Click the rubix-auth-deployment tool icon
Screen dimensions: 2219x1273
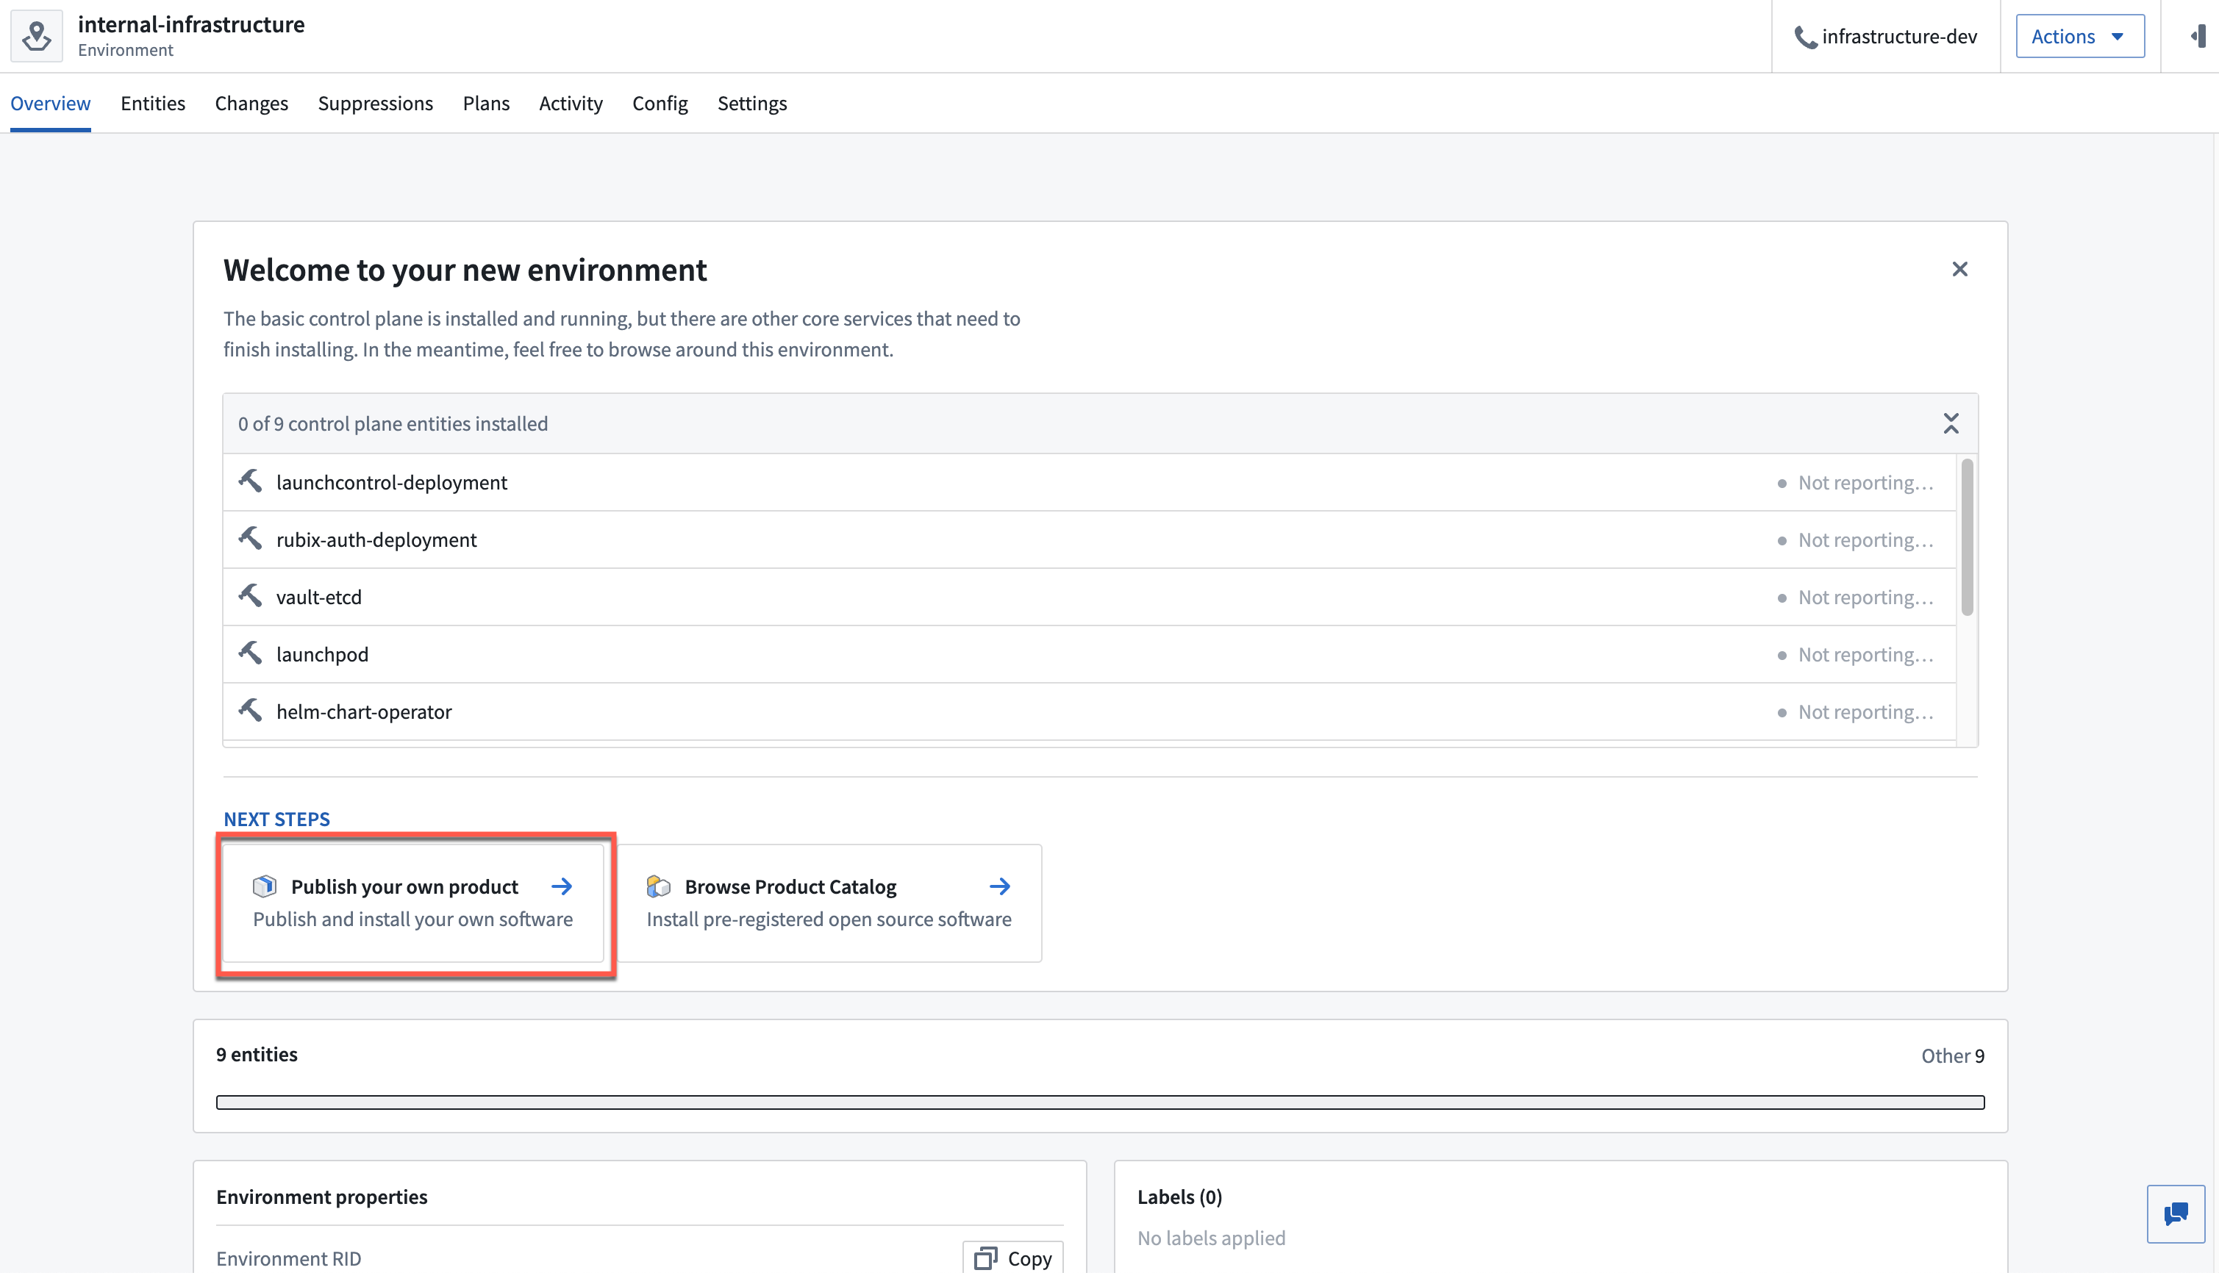point(251,539)
